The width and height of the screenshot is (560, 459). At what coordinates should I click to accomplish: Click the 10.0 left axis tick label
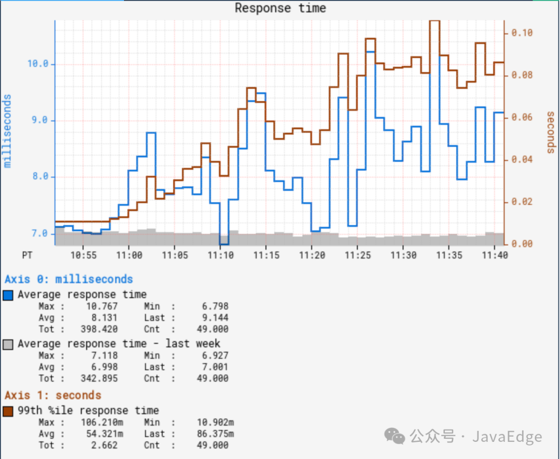[x=37, y=64]
